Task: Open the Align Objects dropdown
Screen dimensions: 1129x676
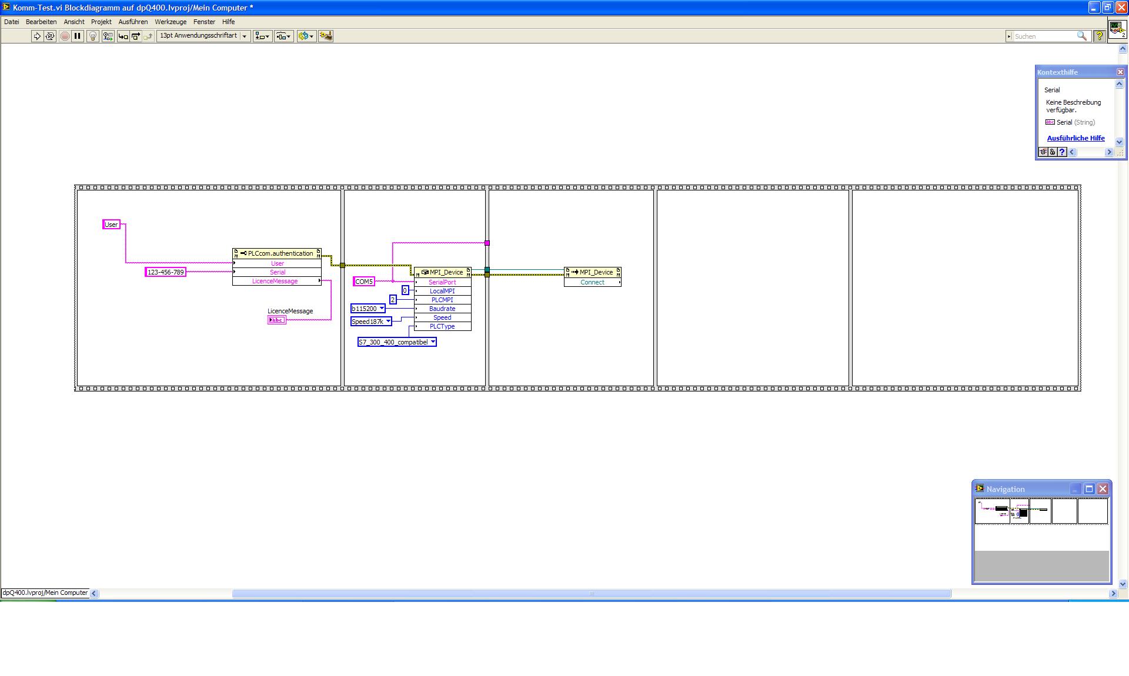Action: pos(262,36)
